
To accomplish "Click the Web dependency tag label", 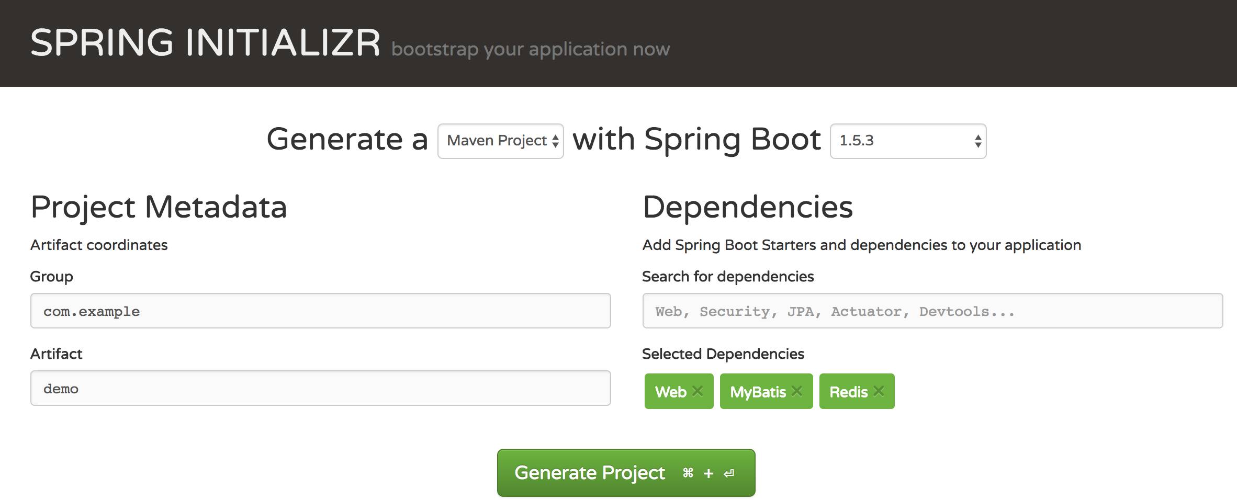I will point(671,392).
